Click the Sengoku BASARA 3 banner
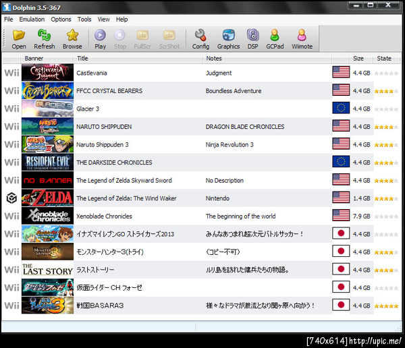The width and height of the screenshot is (405, 348). click(x=47, y=306)
